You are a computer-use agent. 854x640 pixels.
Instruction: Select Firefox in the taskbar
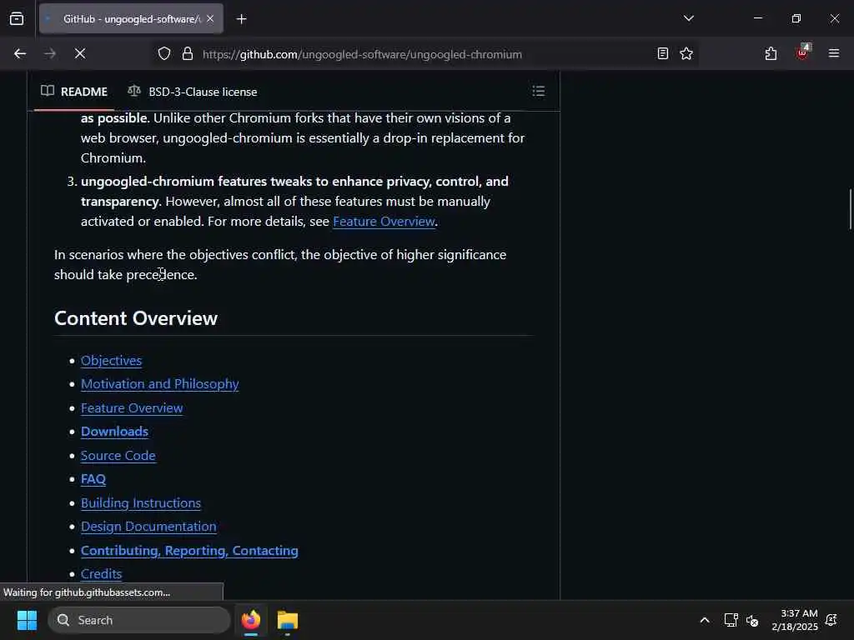(x=250, y=620)
